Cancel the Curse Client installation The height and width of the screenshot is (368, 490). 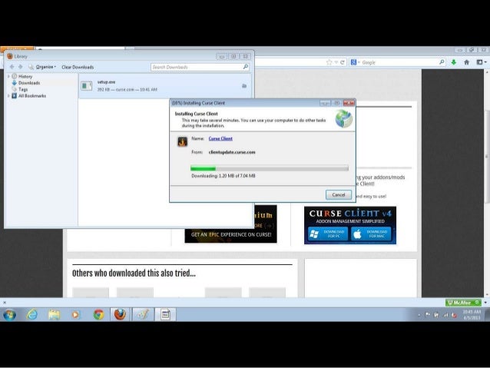[339, 195]
